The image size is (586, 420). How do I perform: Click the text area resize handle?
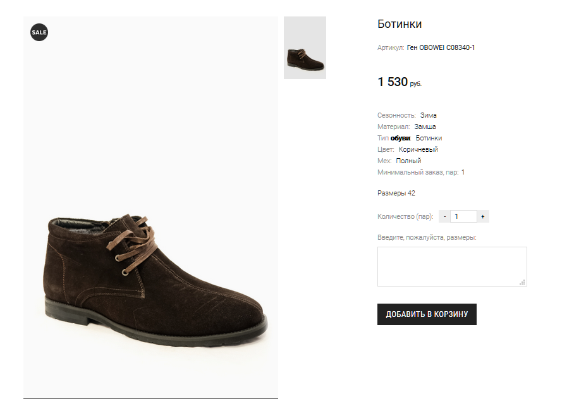click(523, 282)
